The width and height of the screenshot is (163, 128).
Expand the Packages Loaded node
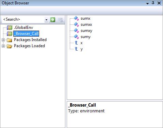[3, 46]
